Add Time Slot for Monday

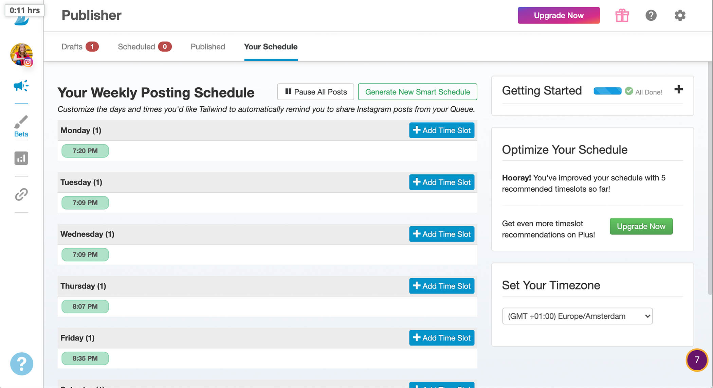(x=441, y=130)
